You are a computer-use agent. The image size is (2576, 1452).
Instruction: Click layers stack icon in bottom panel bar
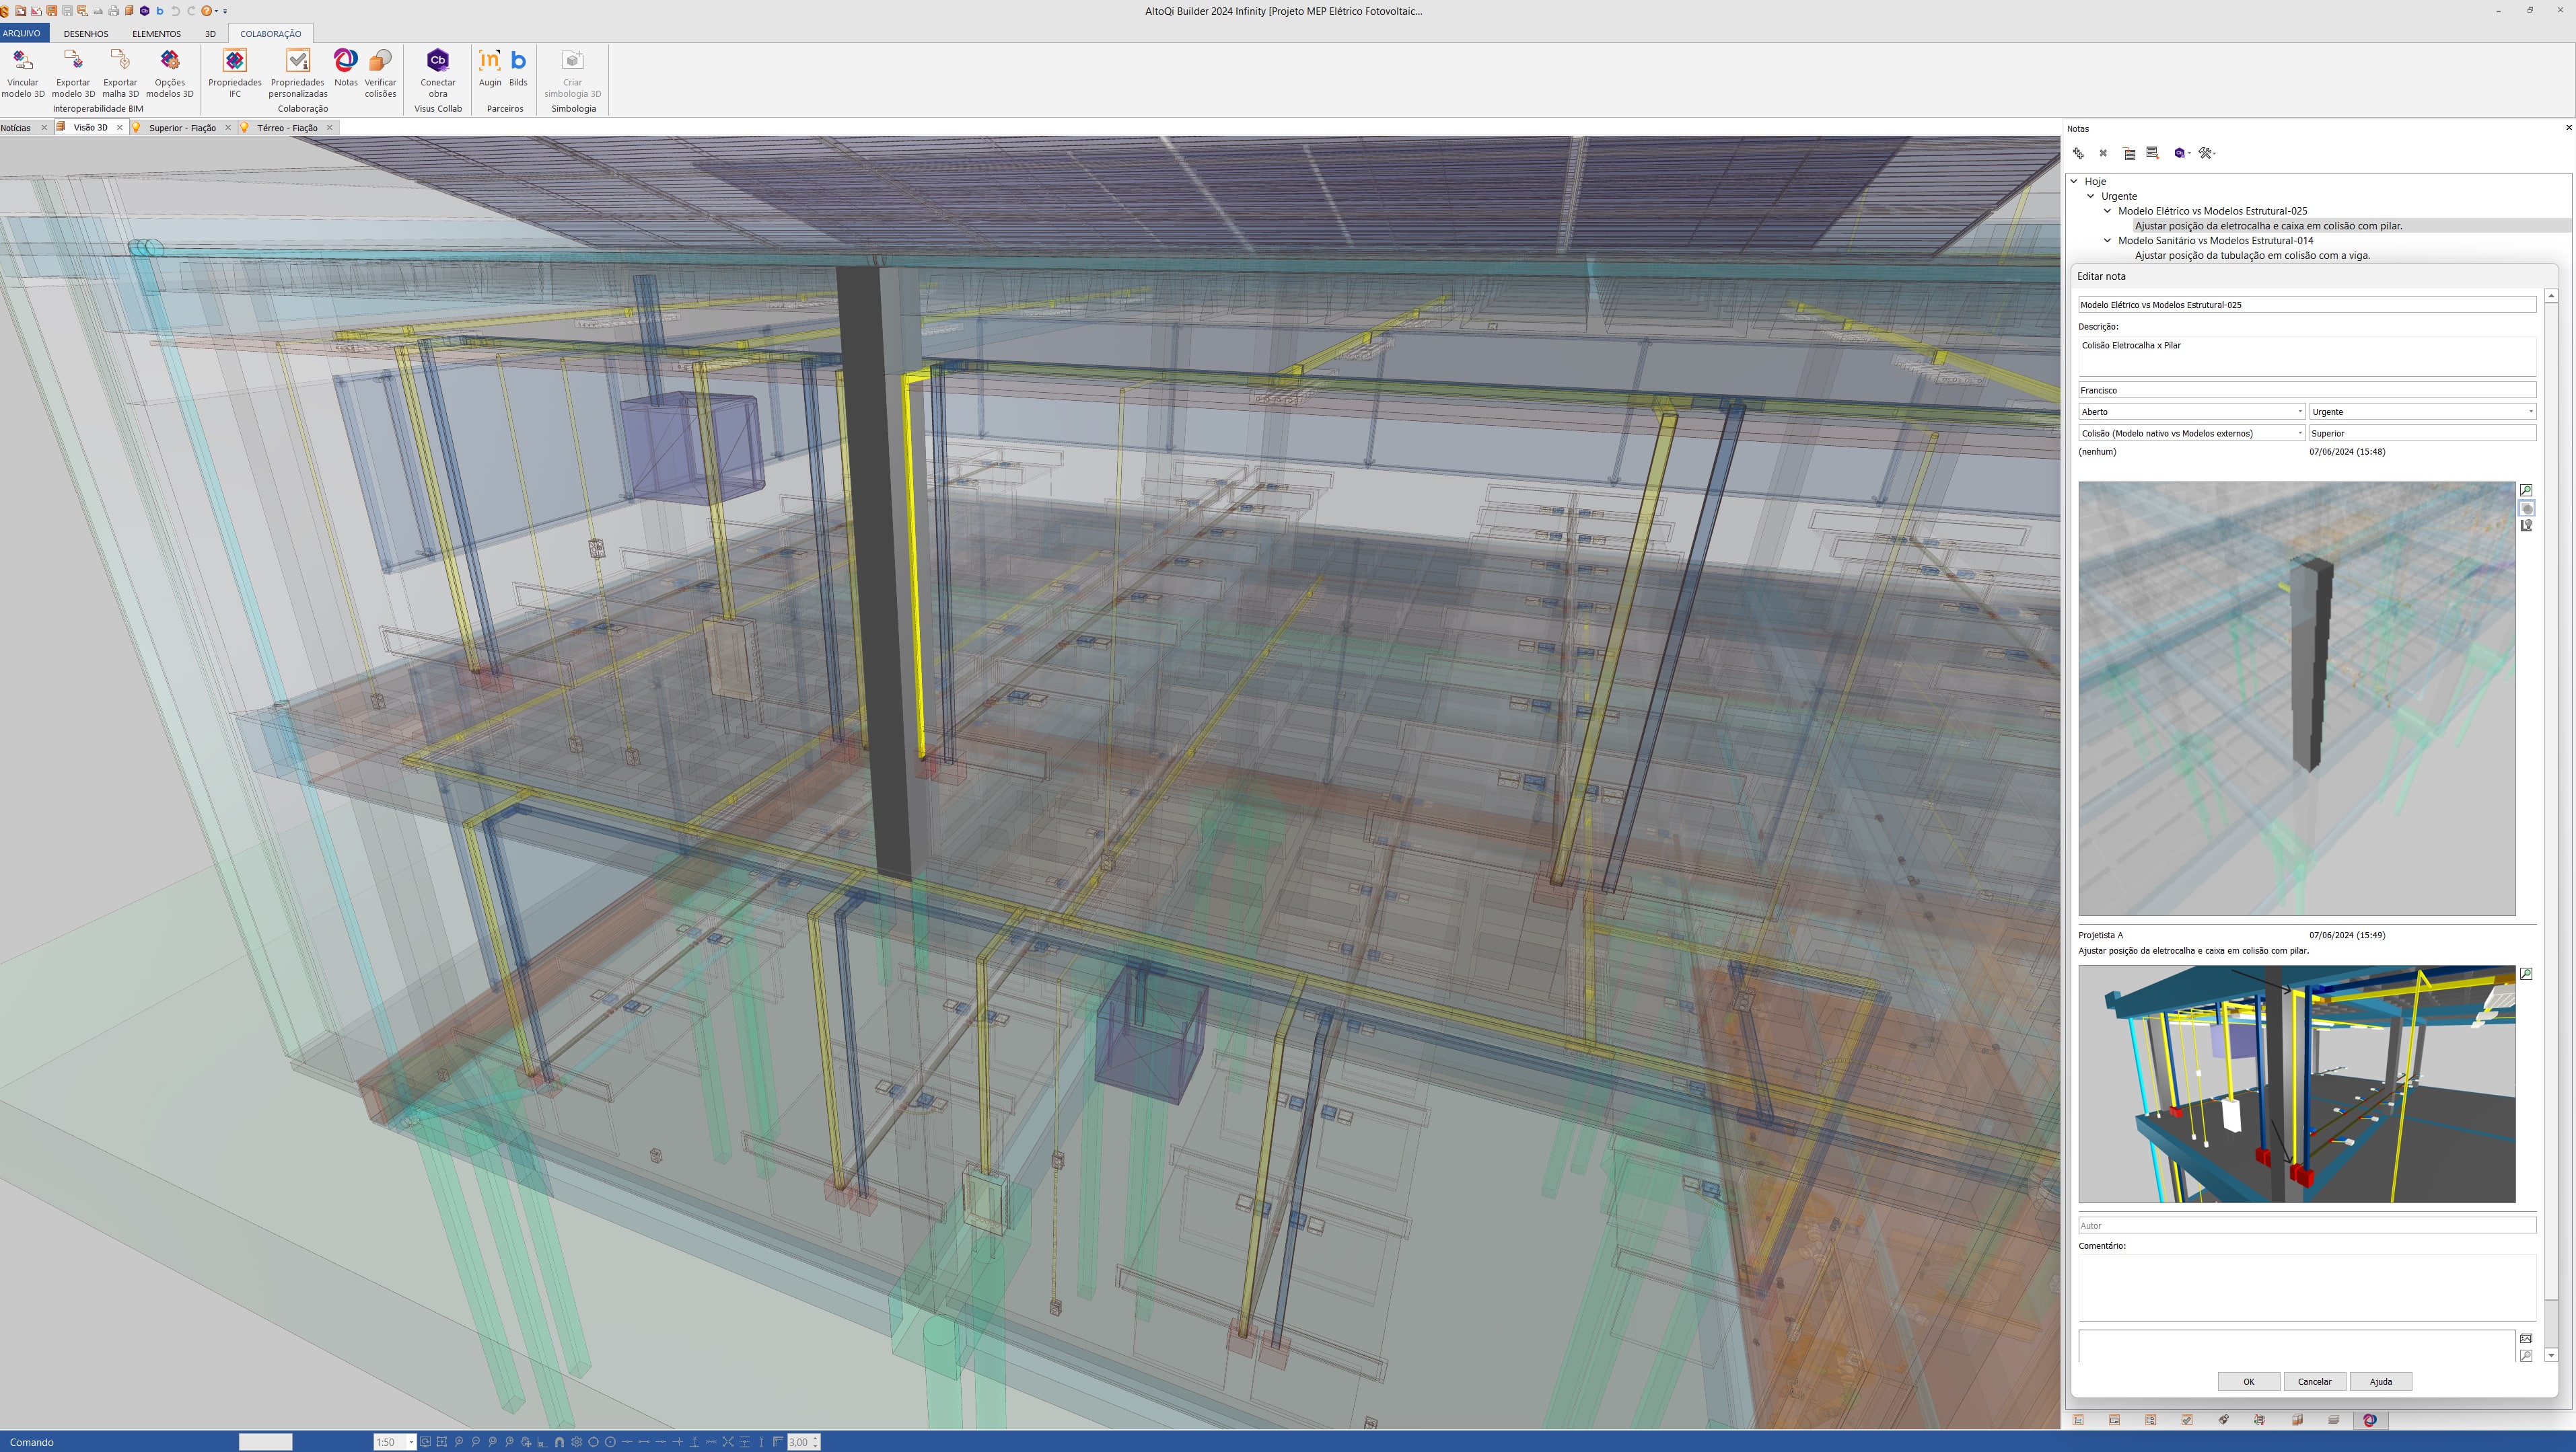pyautogui.click(x=2334, y=1420)
